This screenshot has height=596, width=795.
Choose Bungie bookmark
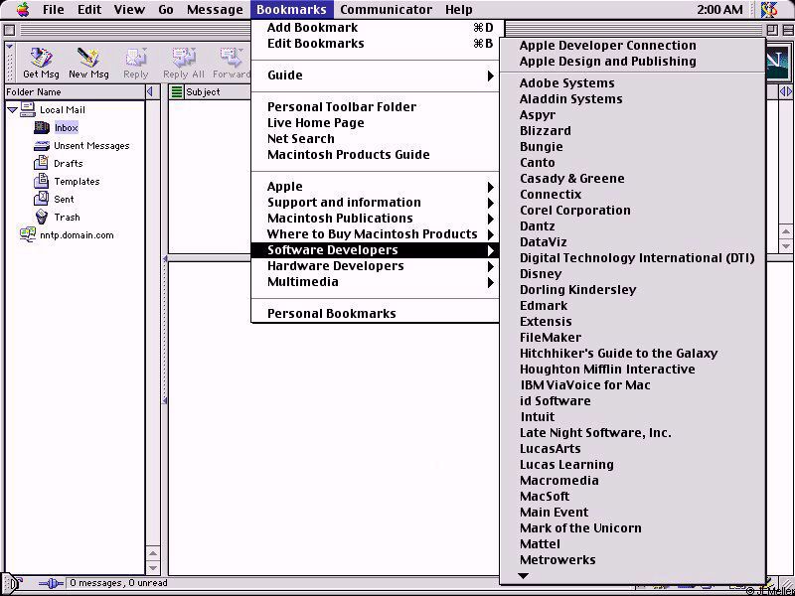(x=632, y=146)
